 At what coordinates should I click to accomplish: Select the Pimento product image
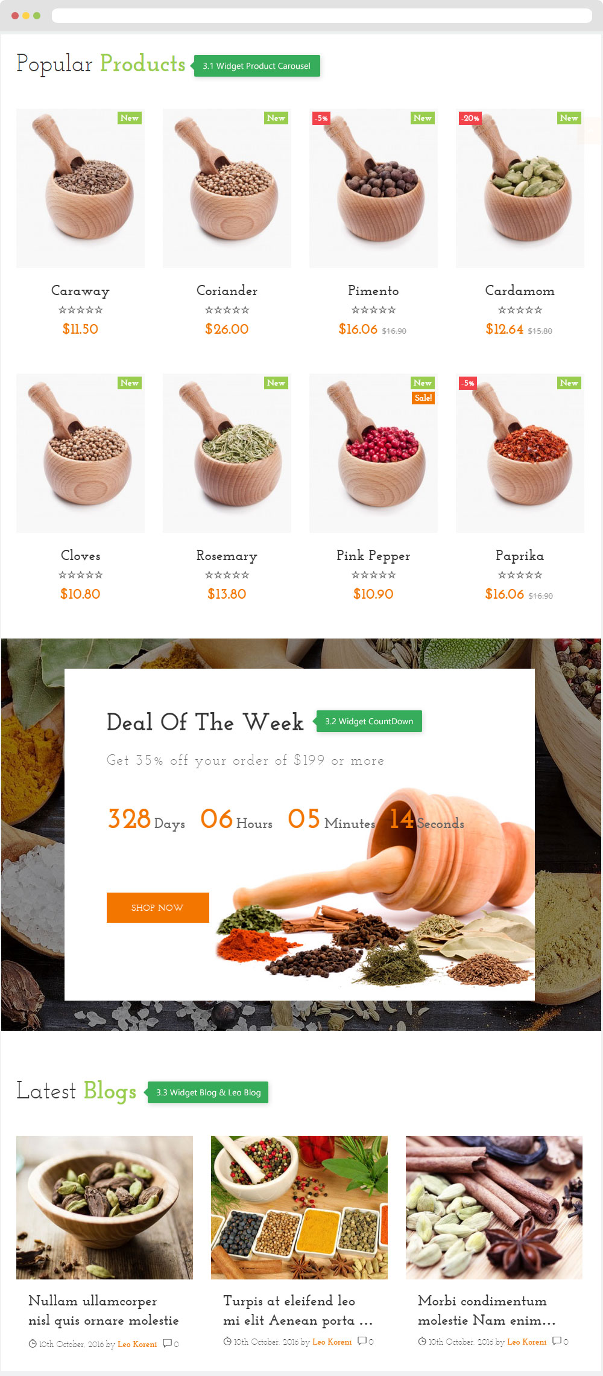tap(373, 188)
